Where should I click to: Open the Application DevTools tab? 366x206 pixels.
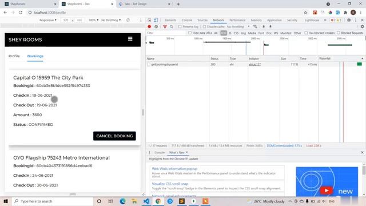click(x=274, y=20)
